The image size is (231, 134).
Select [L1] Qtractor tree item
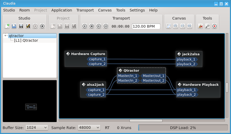click(26, 40)
